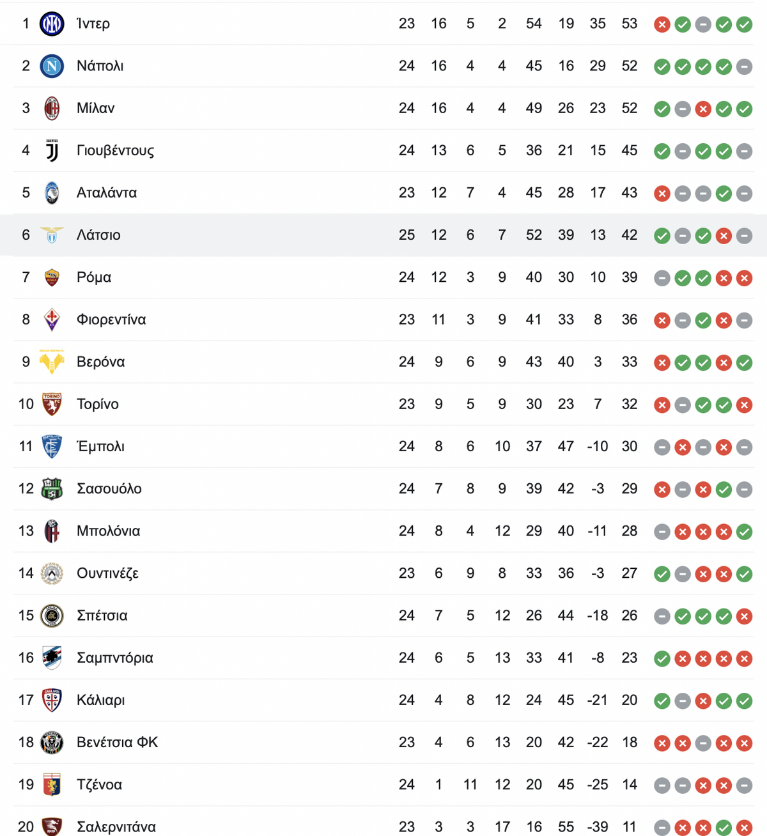Open the Sassuolo green crest icon
The image size is (767, 836).
52,488
